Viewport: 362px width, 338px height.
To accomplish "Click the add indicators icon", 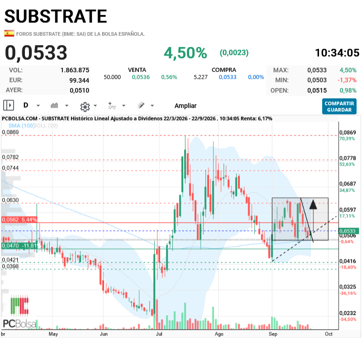I will point(112,106).
